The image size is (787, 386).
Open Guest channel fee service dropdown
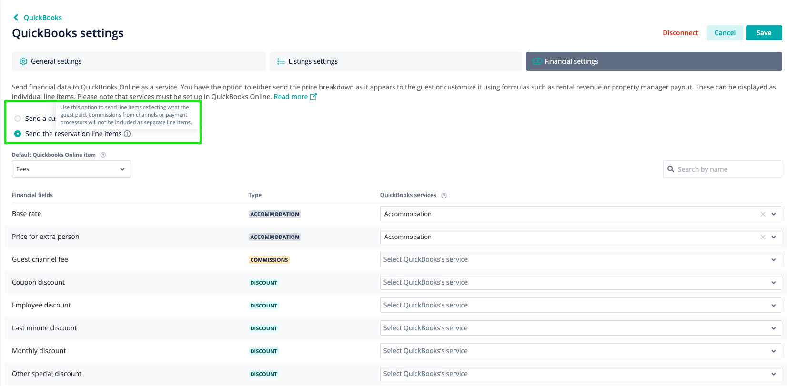click(x=581, y=259)
